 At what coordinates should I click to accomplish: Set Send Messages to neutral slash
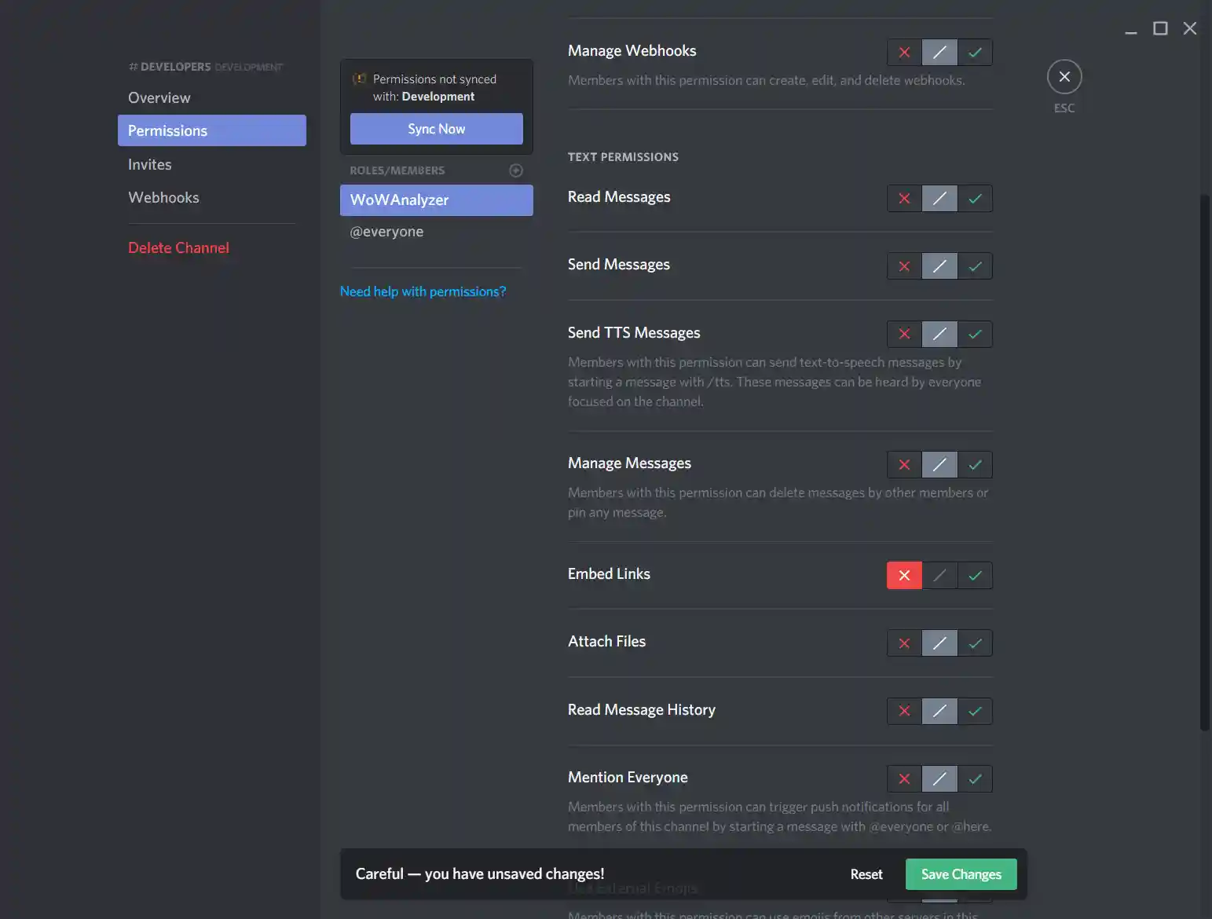coord(939,266)
